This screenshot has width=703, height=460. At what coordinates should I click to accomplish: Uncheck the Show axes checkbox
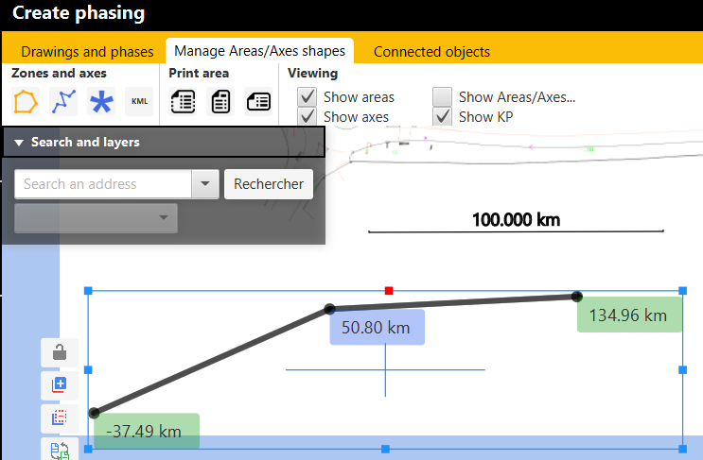point(308,116)
